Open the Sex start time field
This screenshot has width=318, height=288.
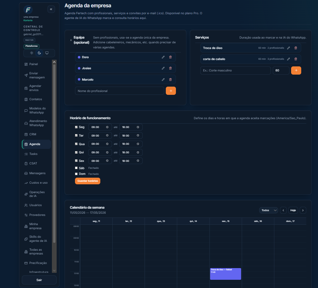tap(100, 161)
